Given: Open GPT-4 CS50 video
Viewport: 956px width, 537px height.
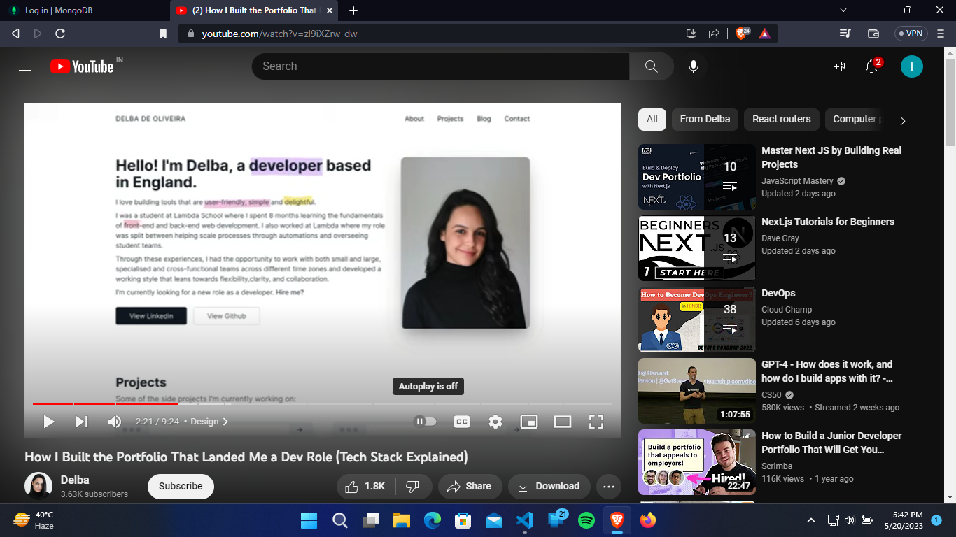Looking at the screenshot, I should click(697, 391).
